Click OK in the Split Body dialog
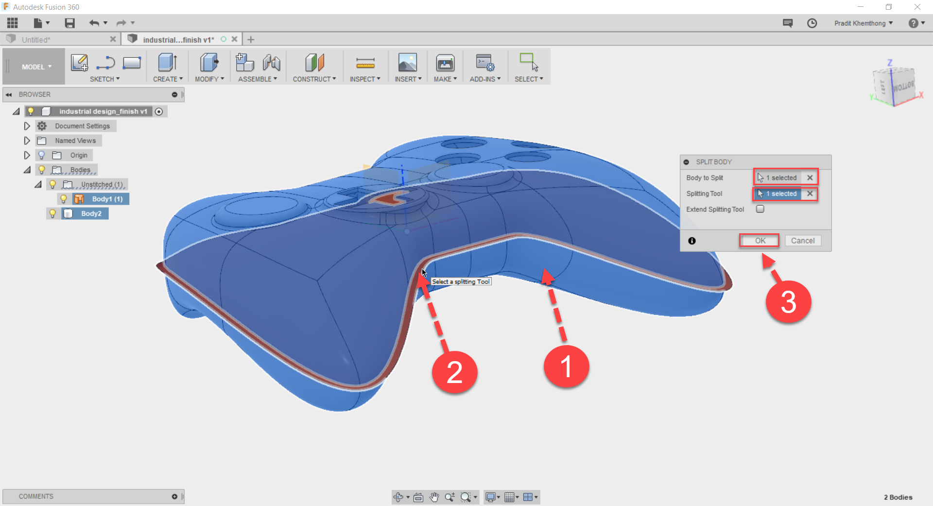 coord(759,240)
